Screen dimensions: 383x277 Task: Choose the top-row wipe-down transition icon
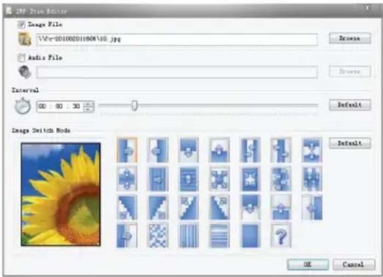188,150
